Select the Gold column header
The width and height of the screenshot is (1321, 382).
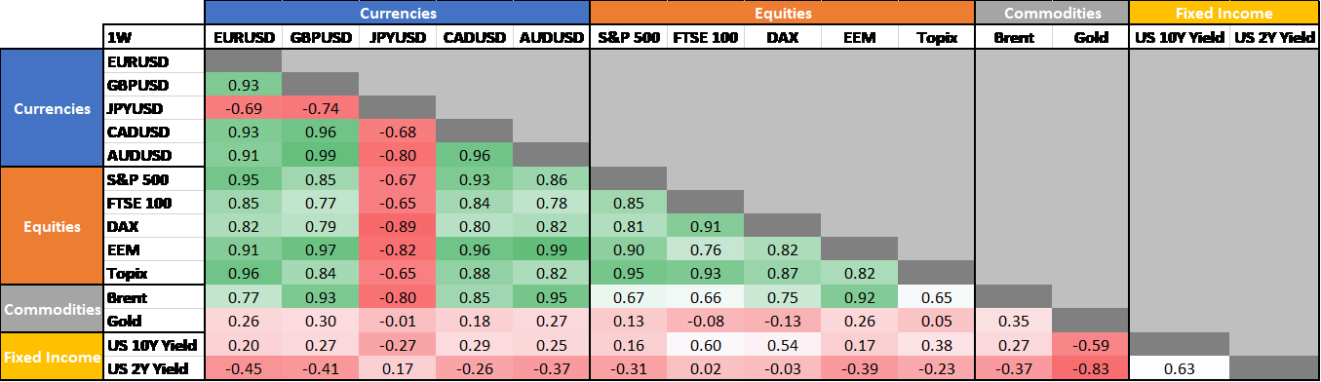point(1090,38)
